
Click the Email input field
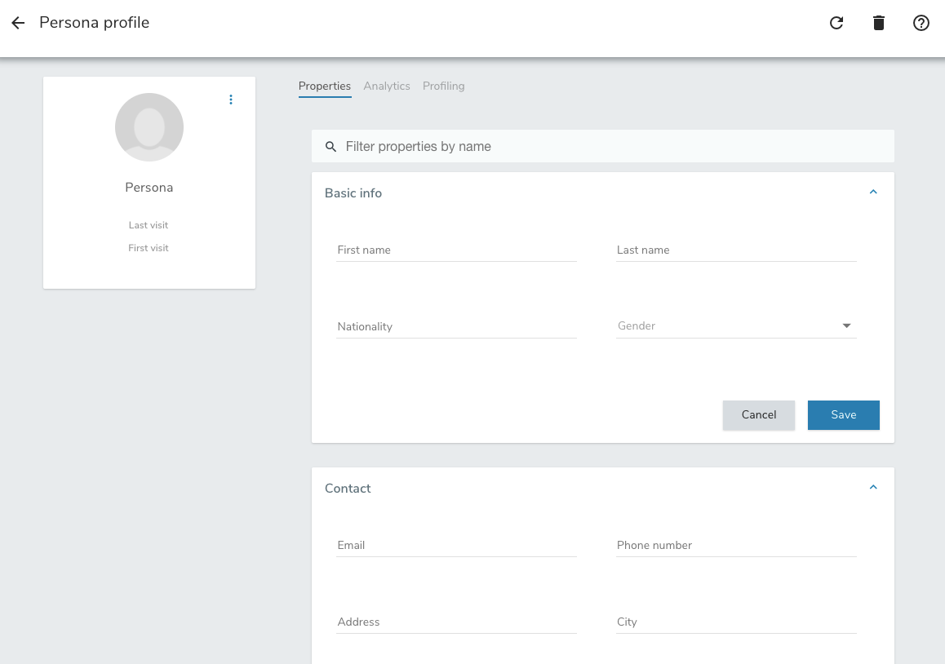(x=456, y=546)
